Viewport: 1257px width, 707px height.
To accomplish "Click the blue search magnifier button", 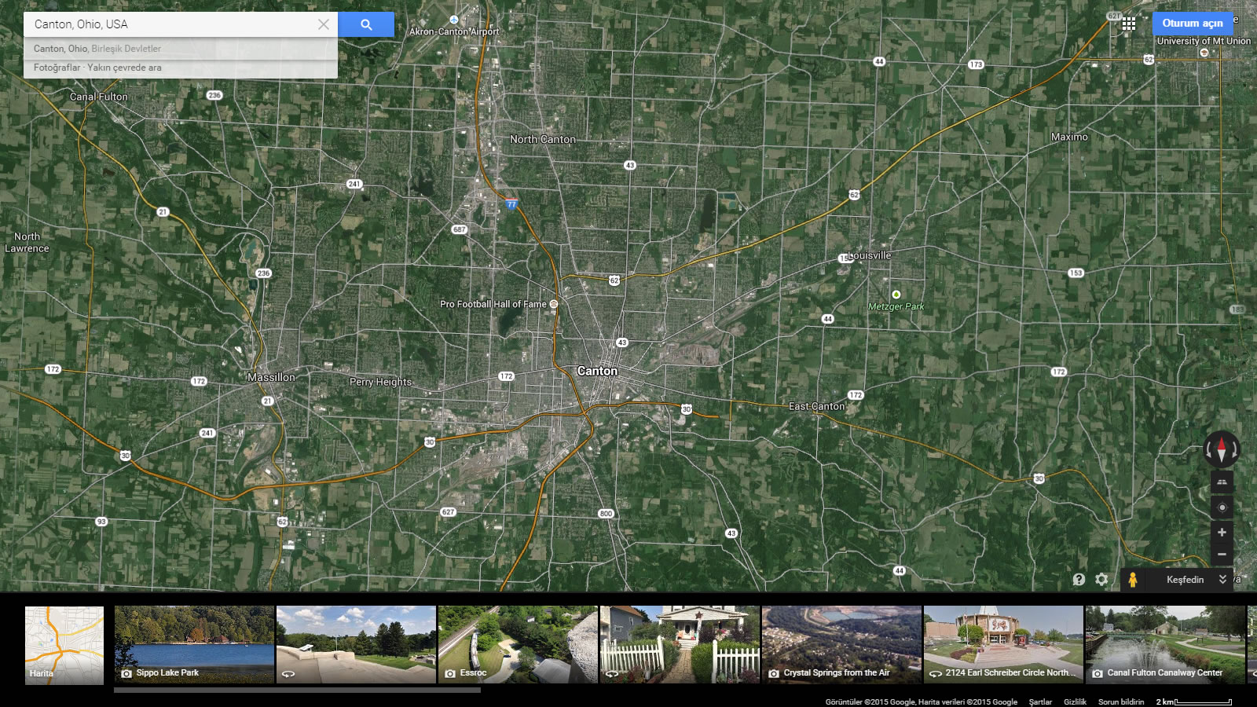I will tap(366, 24).
